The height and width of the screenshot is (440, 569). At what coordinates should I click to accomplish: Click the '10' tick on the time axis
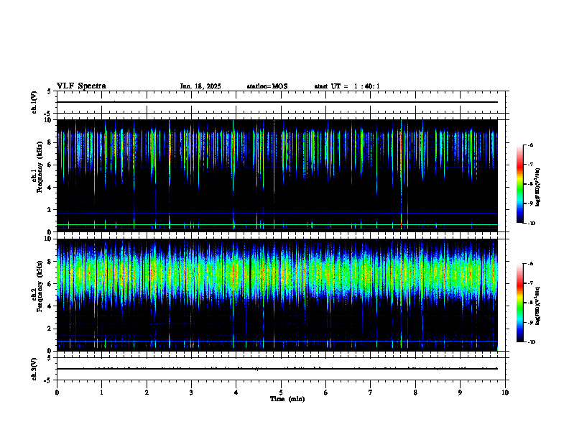point(505,393)
